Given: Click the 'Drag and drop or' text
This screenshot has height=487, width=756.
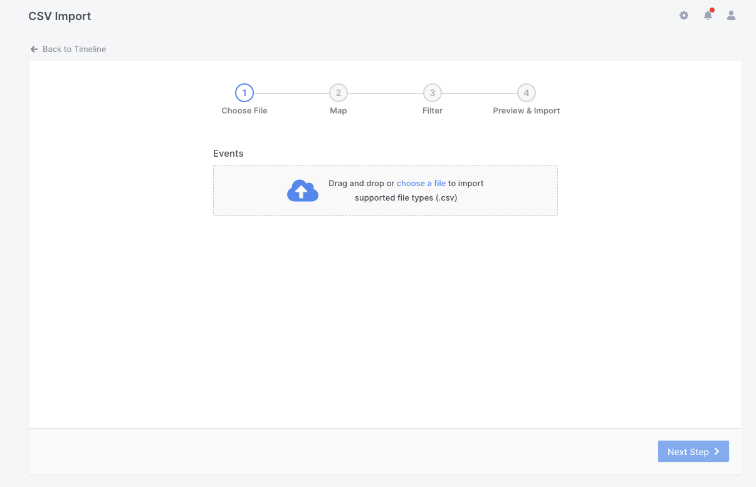Looking at the screenshot, I should pyautogui.click(x=361, y=184).
